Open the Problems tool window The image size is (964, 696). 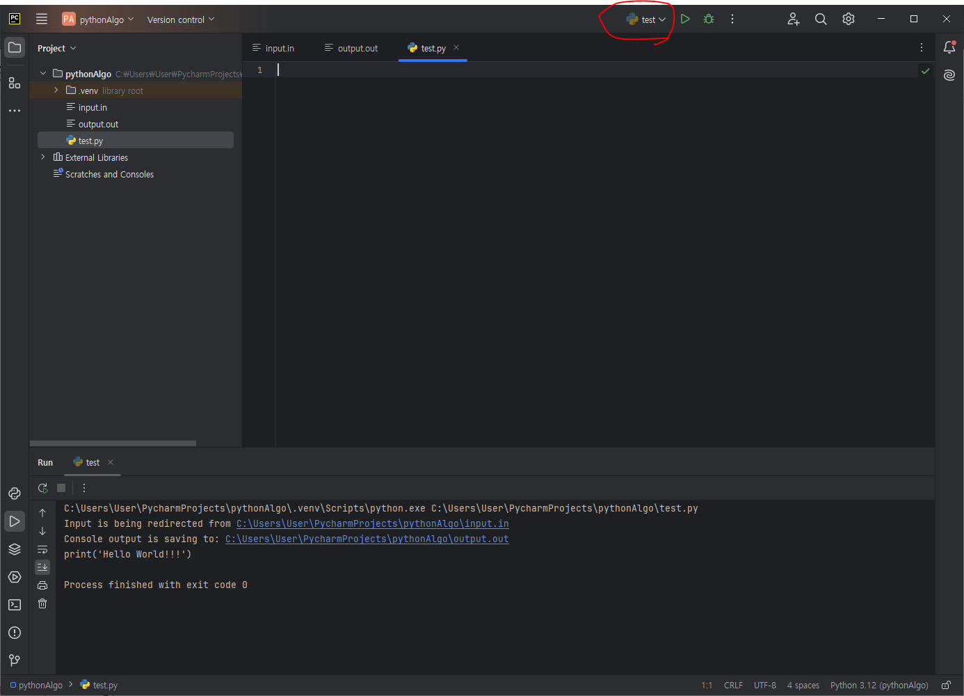[x=15, y=633]
